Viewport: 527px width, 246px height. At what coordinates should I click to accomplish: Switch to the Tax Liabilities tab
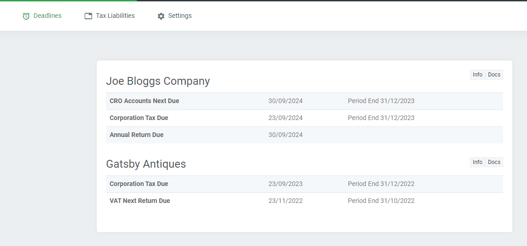pyautogui.click(x=110, y=16)
